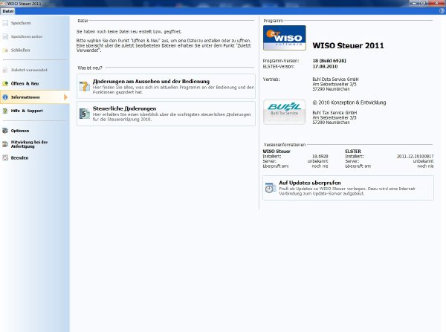Select installed ELSTER value 2011.12.20100817
446x332 pixels.
(x=415, y=156)
